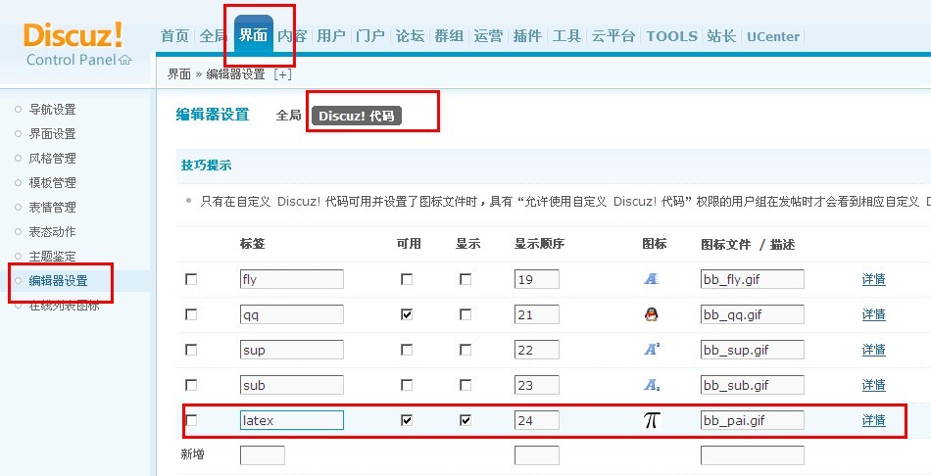Open 详情 link for fly tag
The width and height of the screenshot is (931, 476).
873,279
